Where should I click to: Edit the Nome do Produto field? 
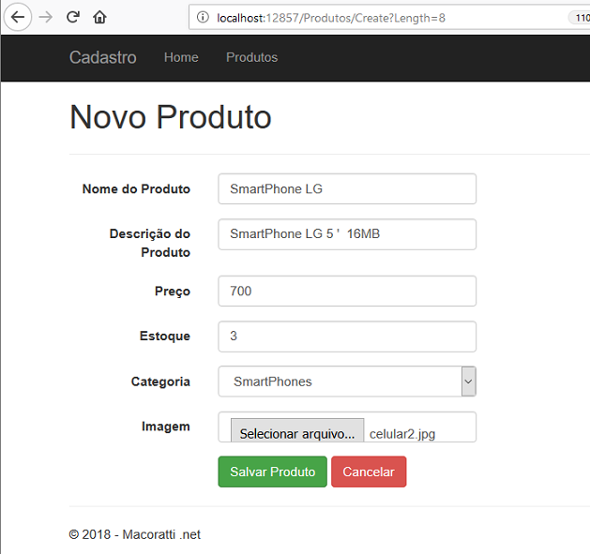347,188
